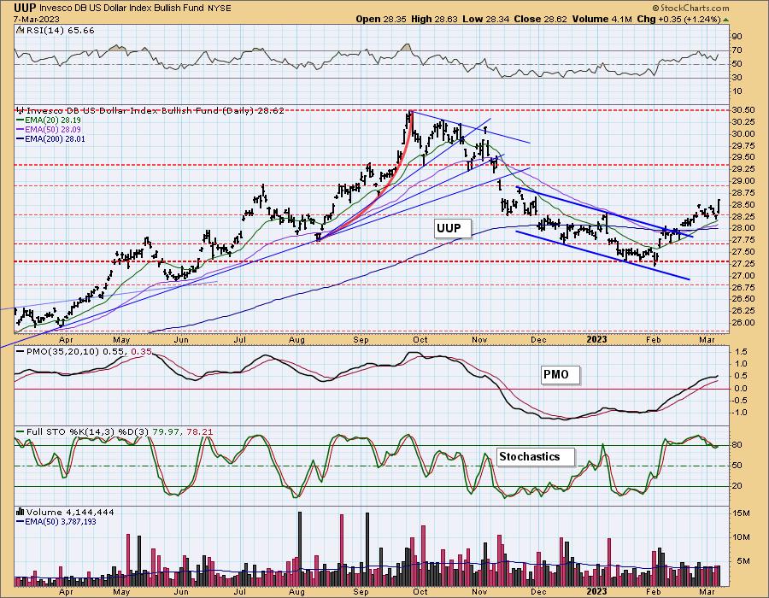
Task: Click the Stochastics annotation box
Action: pos(535,457)
